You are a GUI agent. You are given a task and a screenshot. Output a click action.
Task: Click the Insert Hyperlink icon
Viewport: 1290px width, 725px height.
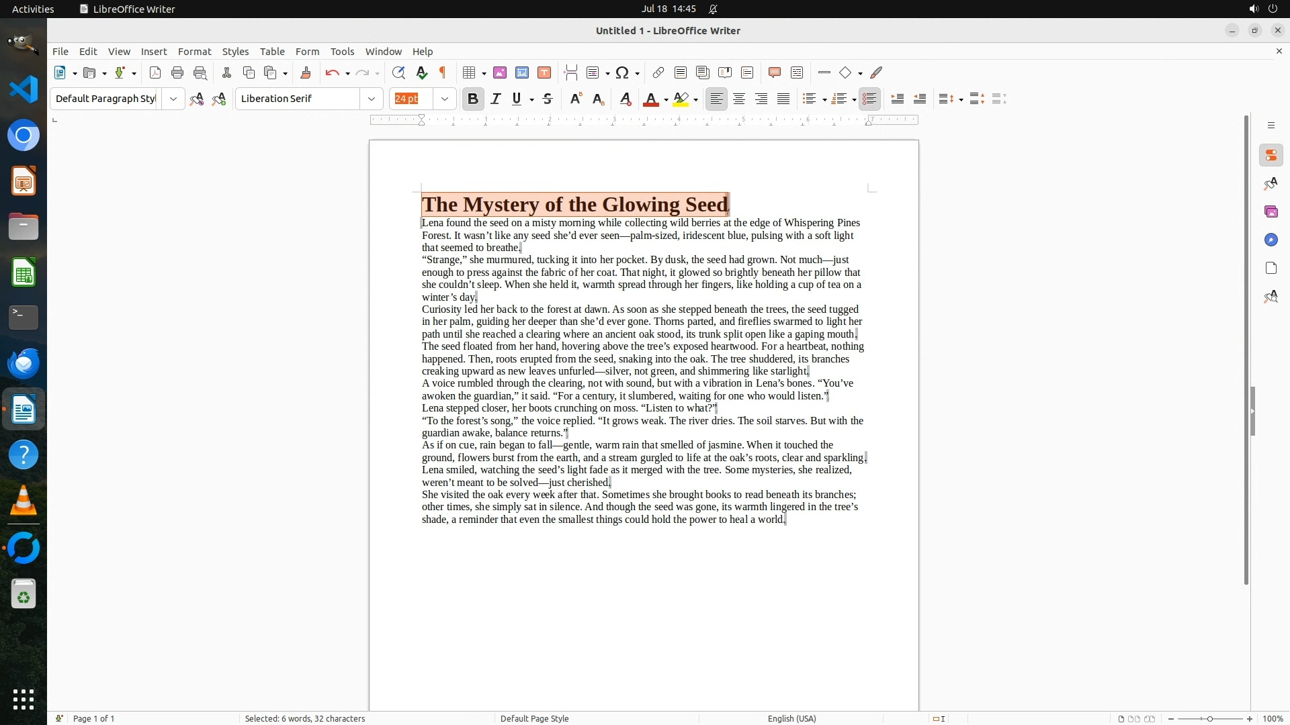point(658,73)
